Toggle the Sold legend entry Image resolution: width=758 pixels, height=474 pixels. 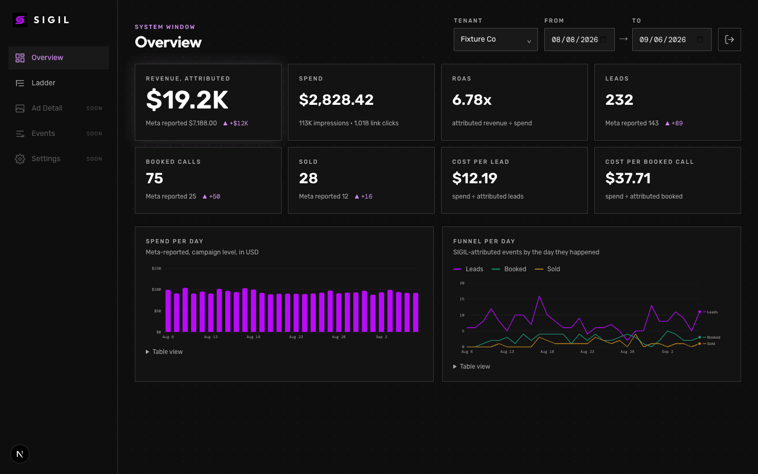click(x=547, y=269)
